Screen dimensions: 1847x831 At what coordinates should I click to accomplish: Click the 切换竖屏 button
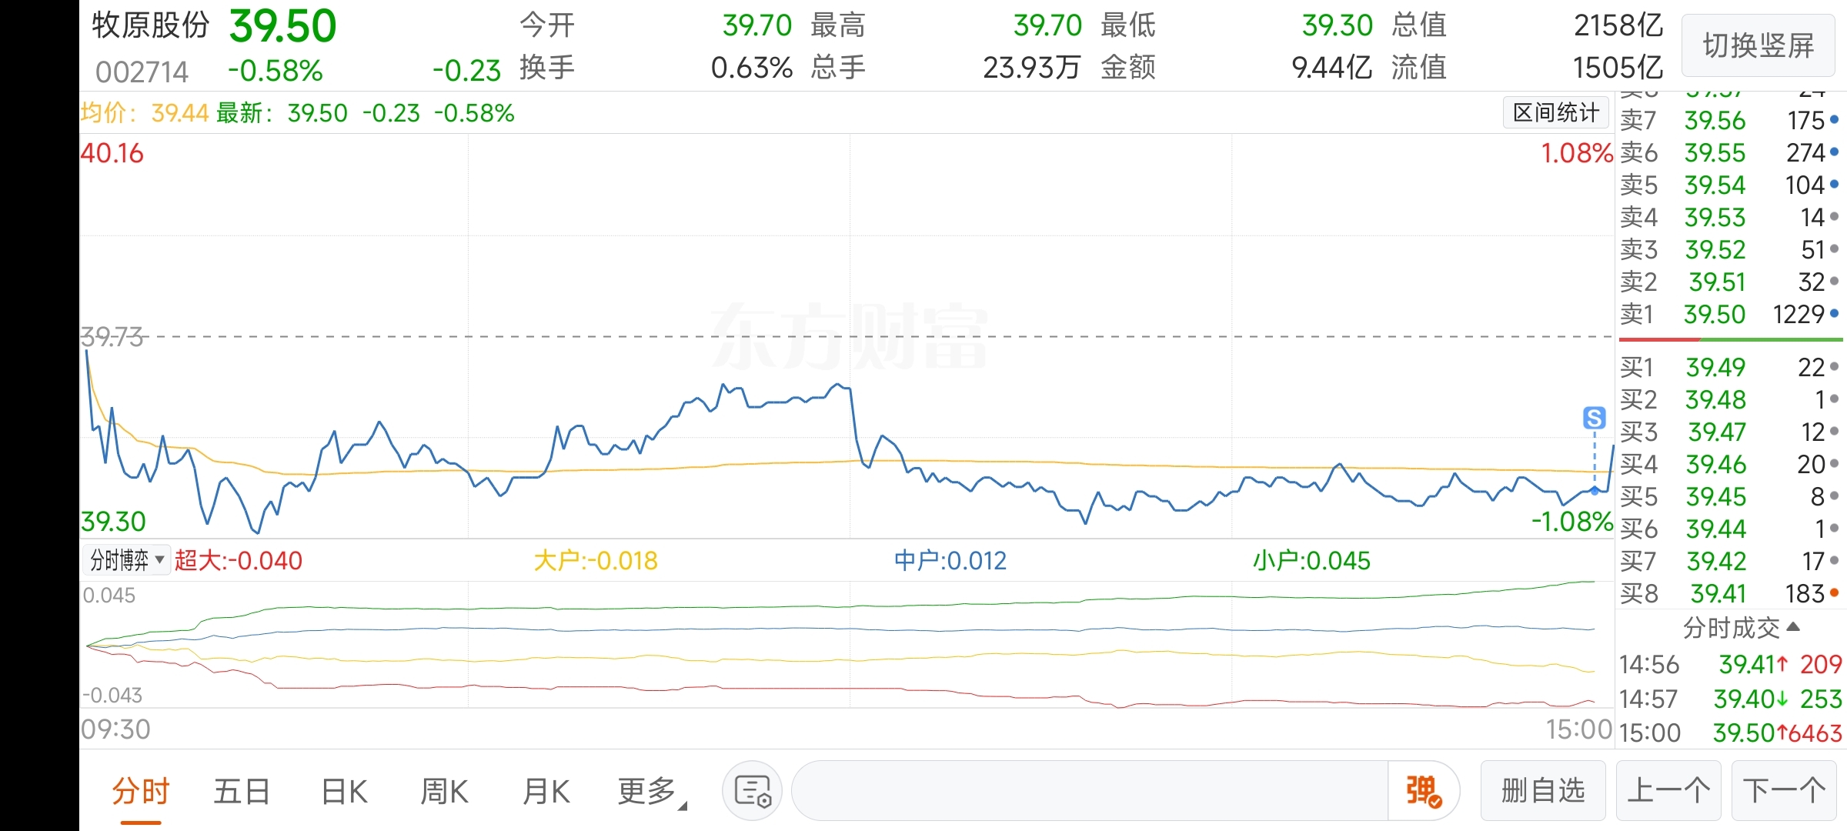(1758, 45)
